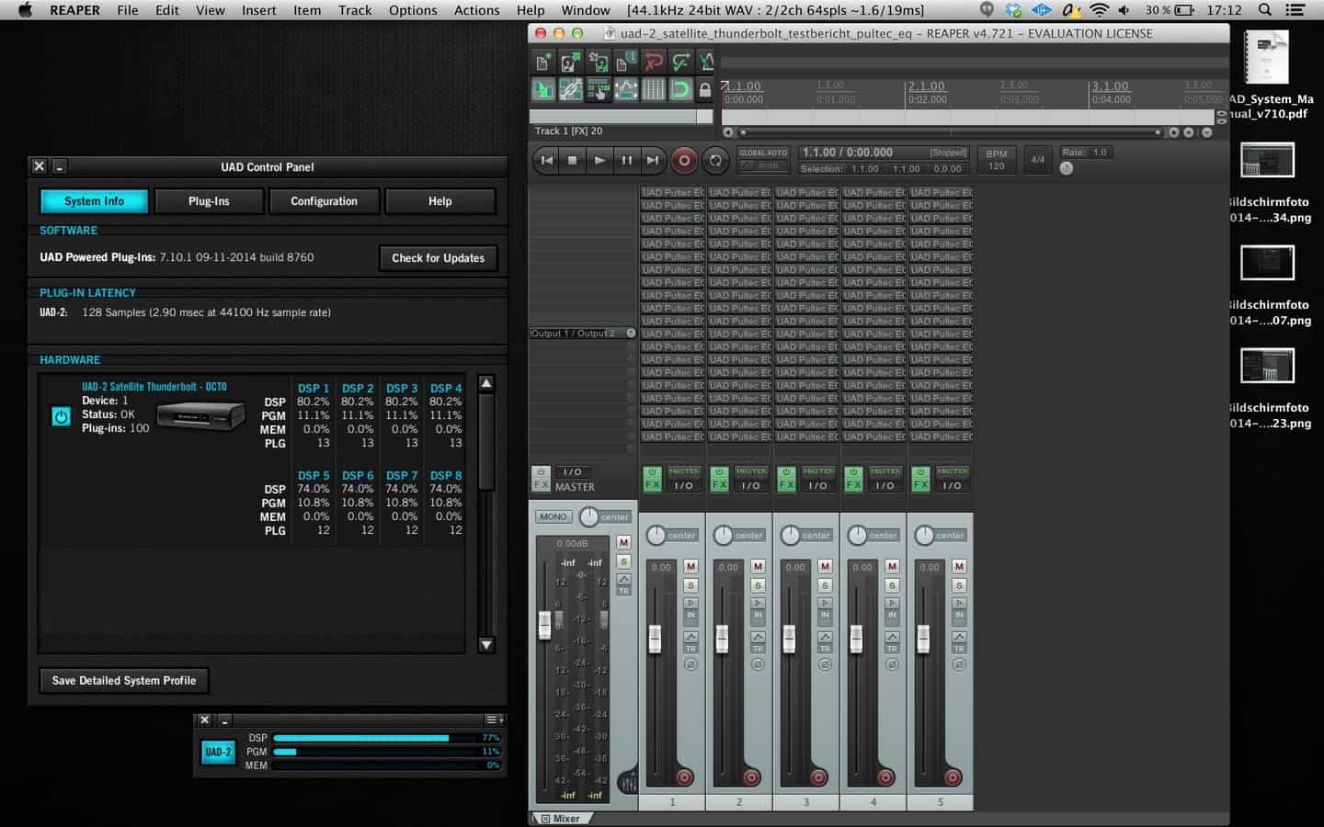Viewport: 1324px width, 827px height.
Task: Open the UAD meter window menu dropdown
Action: [494, 719]
